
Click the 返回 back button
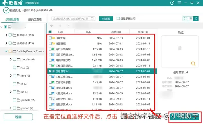click(18, 117)
